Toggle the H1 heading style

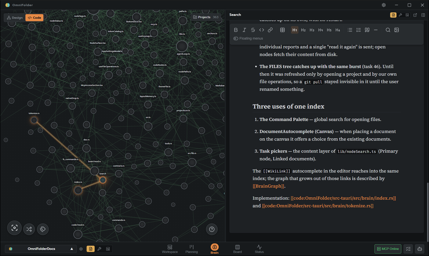[295, 30]
